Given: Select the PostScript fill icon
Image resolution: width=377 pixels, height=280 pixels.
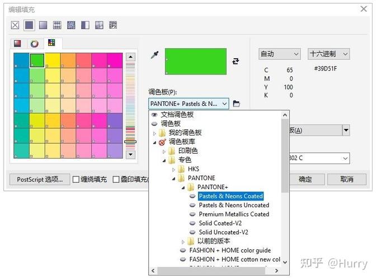Looking at the screenshot, I should pos(113,25).
